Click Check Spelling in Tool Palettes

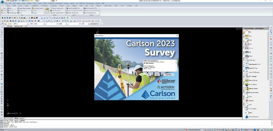click(x=251, y=109)
